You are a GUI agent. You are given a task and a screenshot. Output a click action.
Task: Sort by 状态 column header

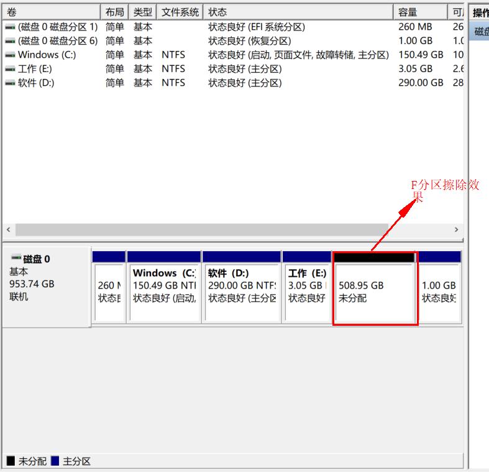pyautogui.click(x=298, y=12)
